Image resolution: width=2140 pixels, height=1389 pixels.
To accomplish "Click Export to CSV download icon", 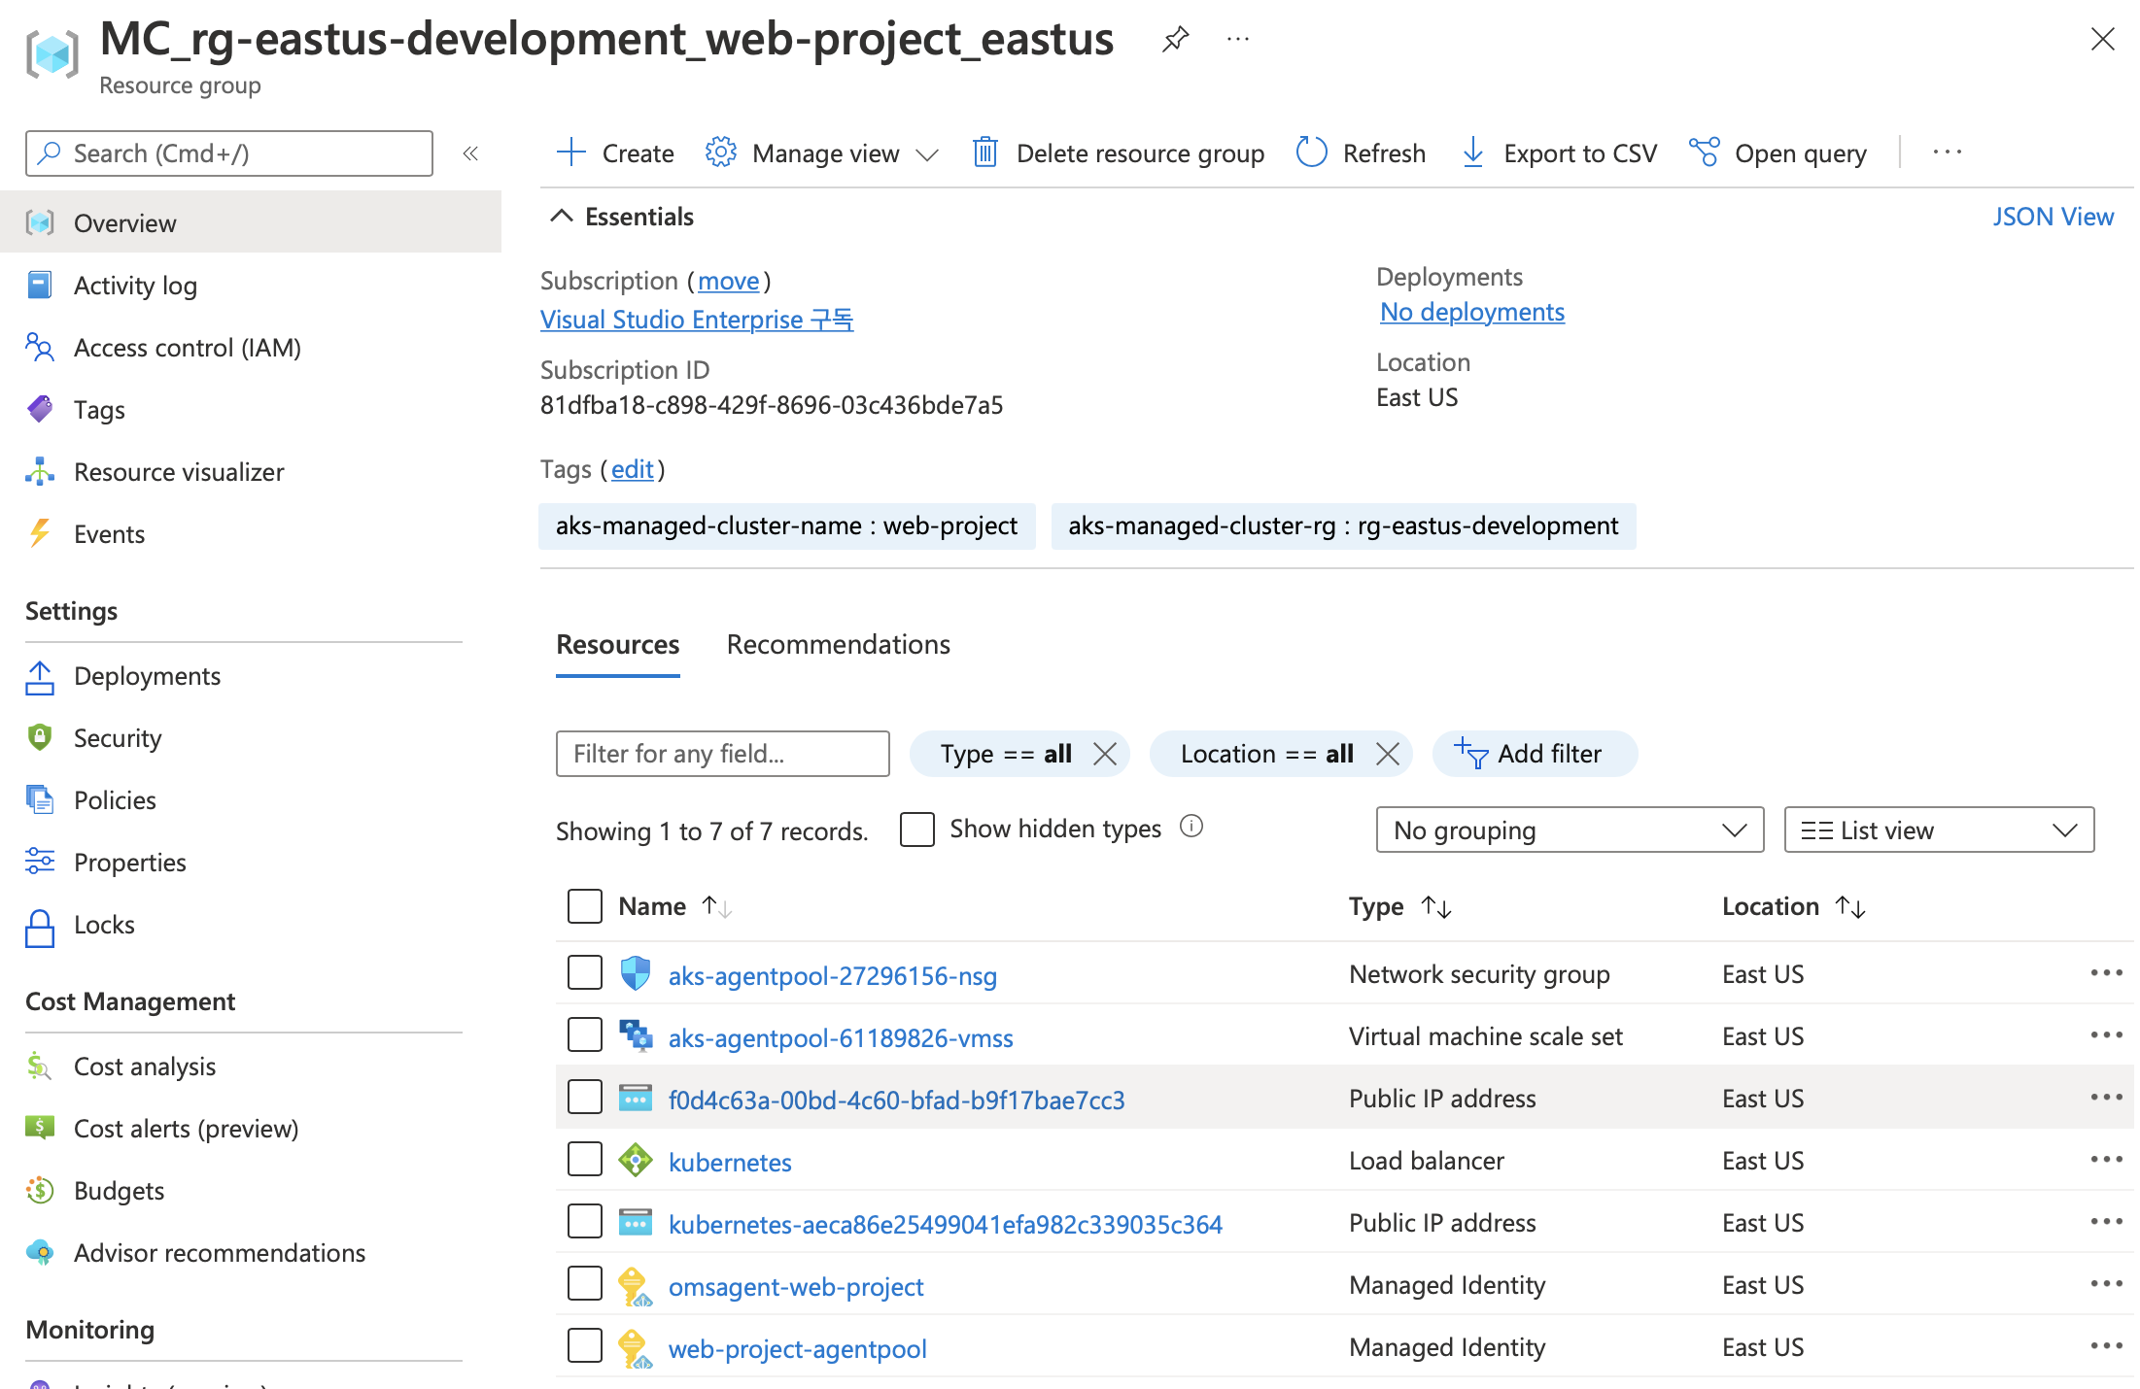I will [x=1472, y=152].
